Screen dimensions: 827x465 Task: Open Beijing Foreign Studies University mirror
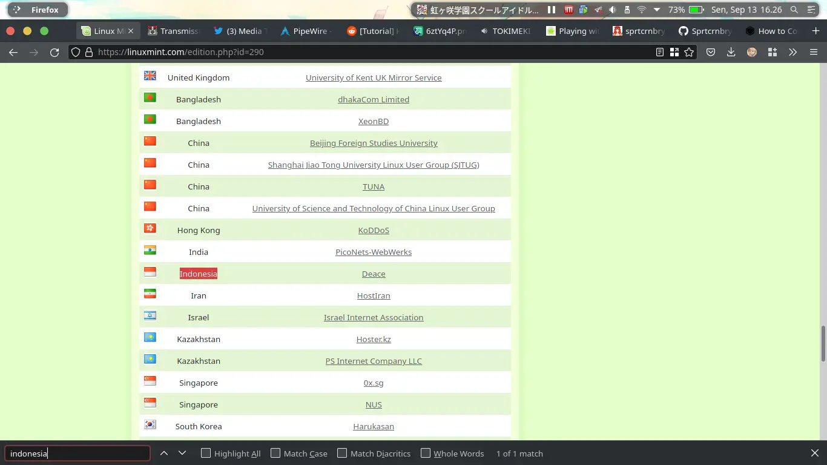click(374, 143)
